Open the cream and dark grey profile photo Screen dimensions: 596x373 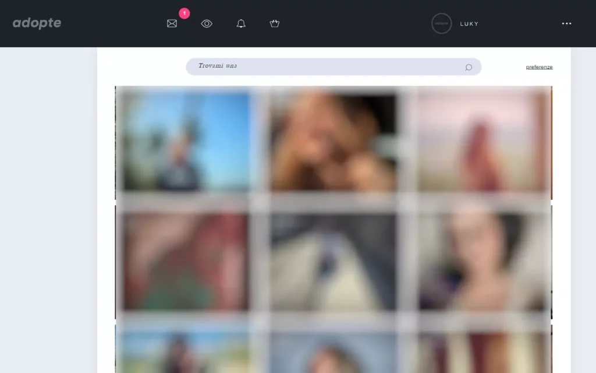tap(334, 261)
